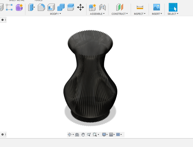Open the Orbit type dropdown arrow

[73, 135]
